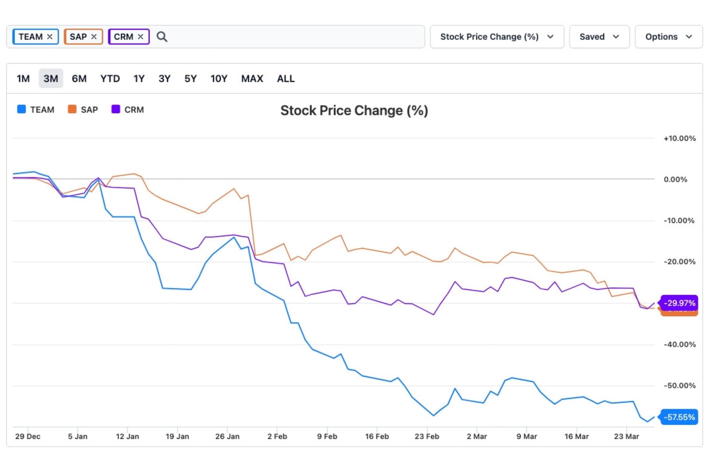Expand the Options dropdown

pos(669,37)
